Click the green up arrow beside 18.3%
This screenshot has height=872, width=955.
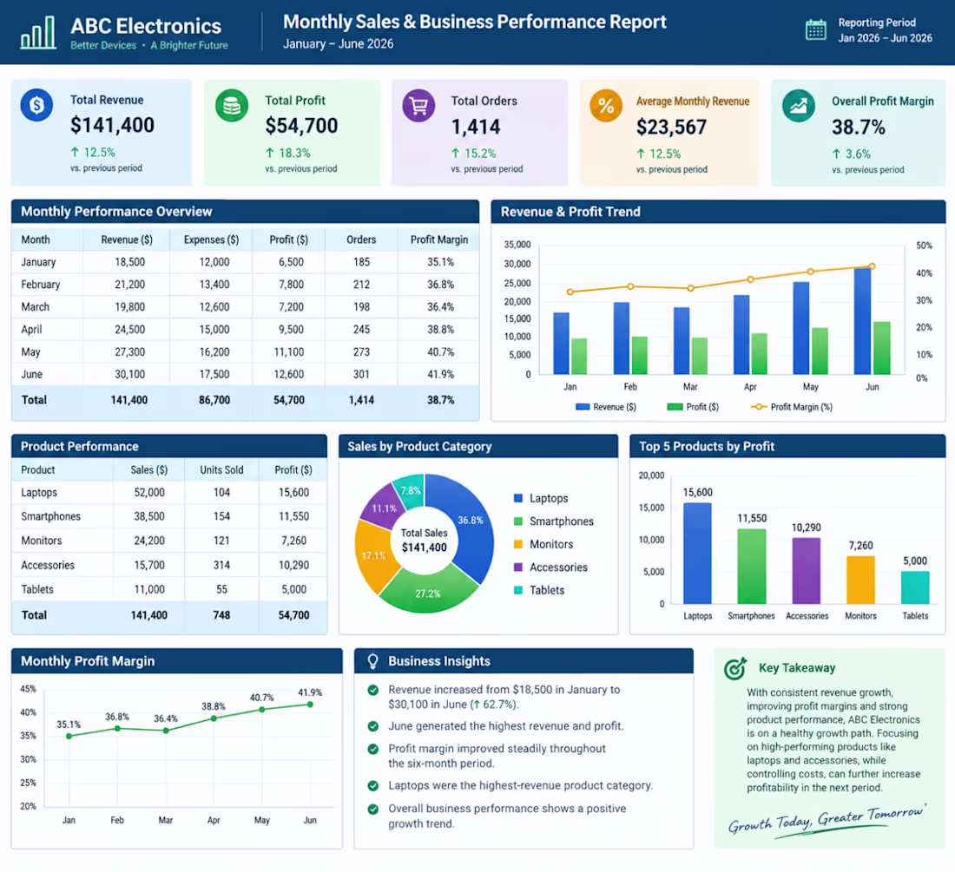click(x=270, y=153)
